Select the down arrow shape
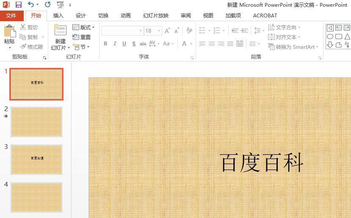The width and height of the screenshot is (351, 218). (x=330, y=45)
